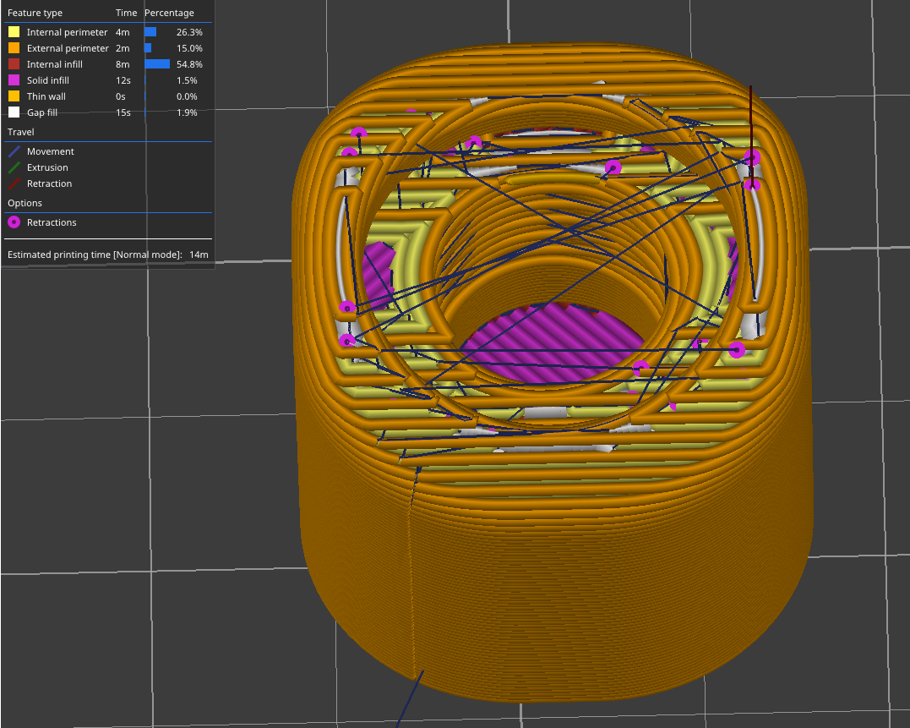Click the 54.8% Internal infill percentage
This screenshot has width=910, height=728.
click(x=189, y=64)
